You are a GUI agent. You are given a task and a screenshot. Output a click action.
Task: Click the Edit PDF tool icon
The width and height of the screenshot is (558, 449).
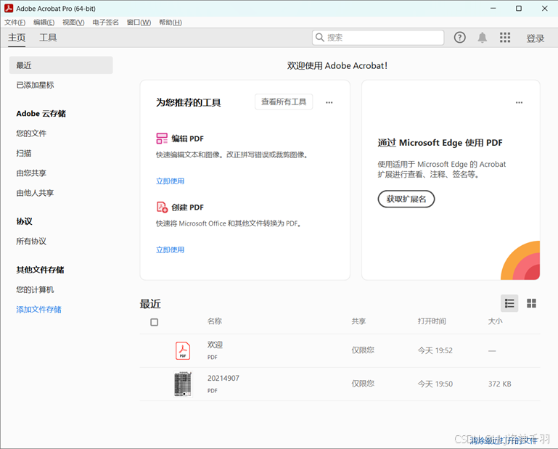162,139
